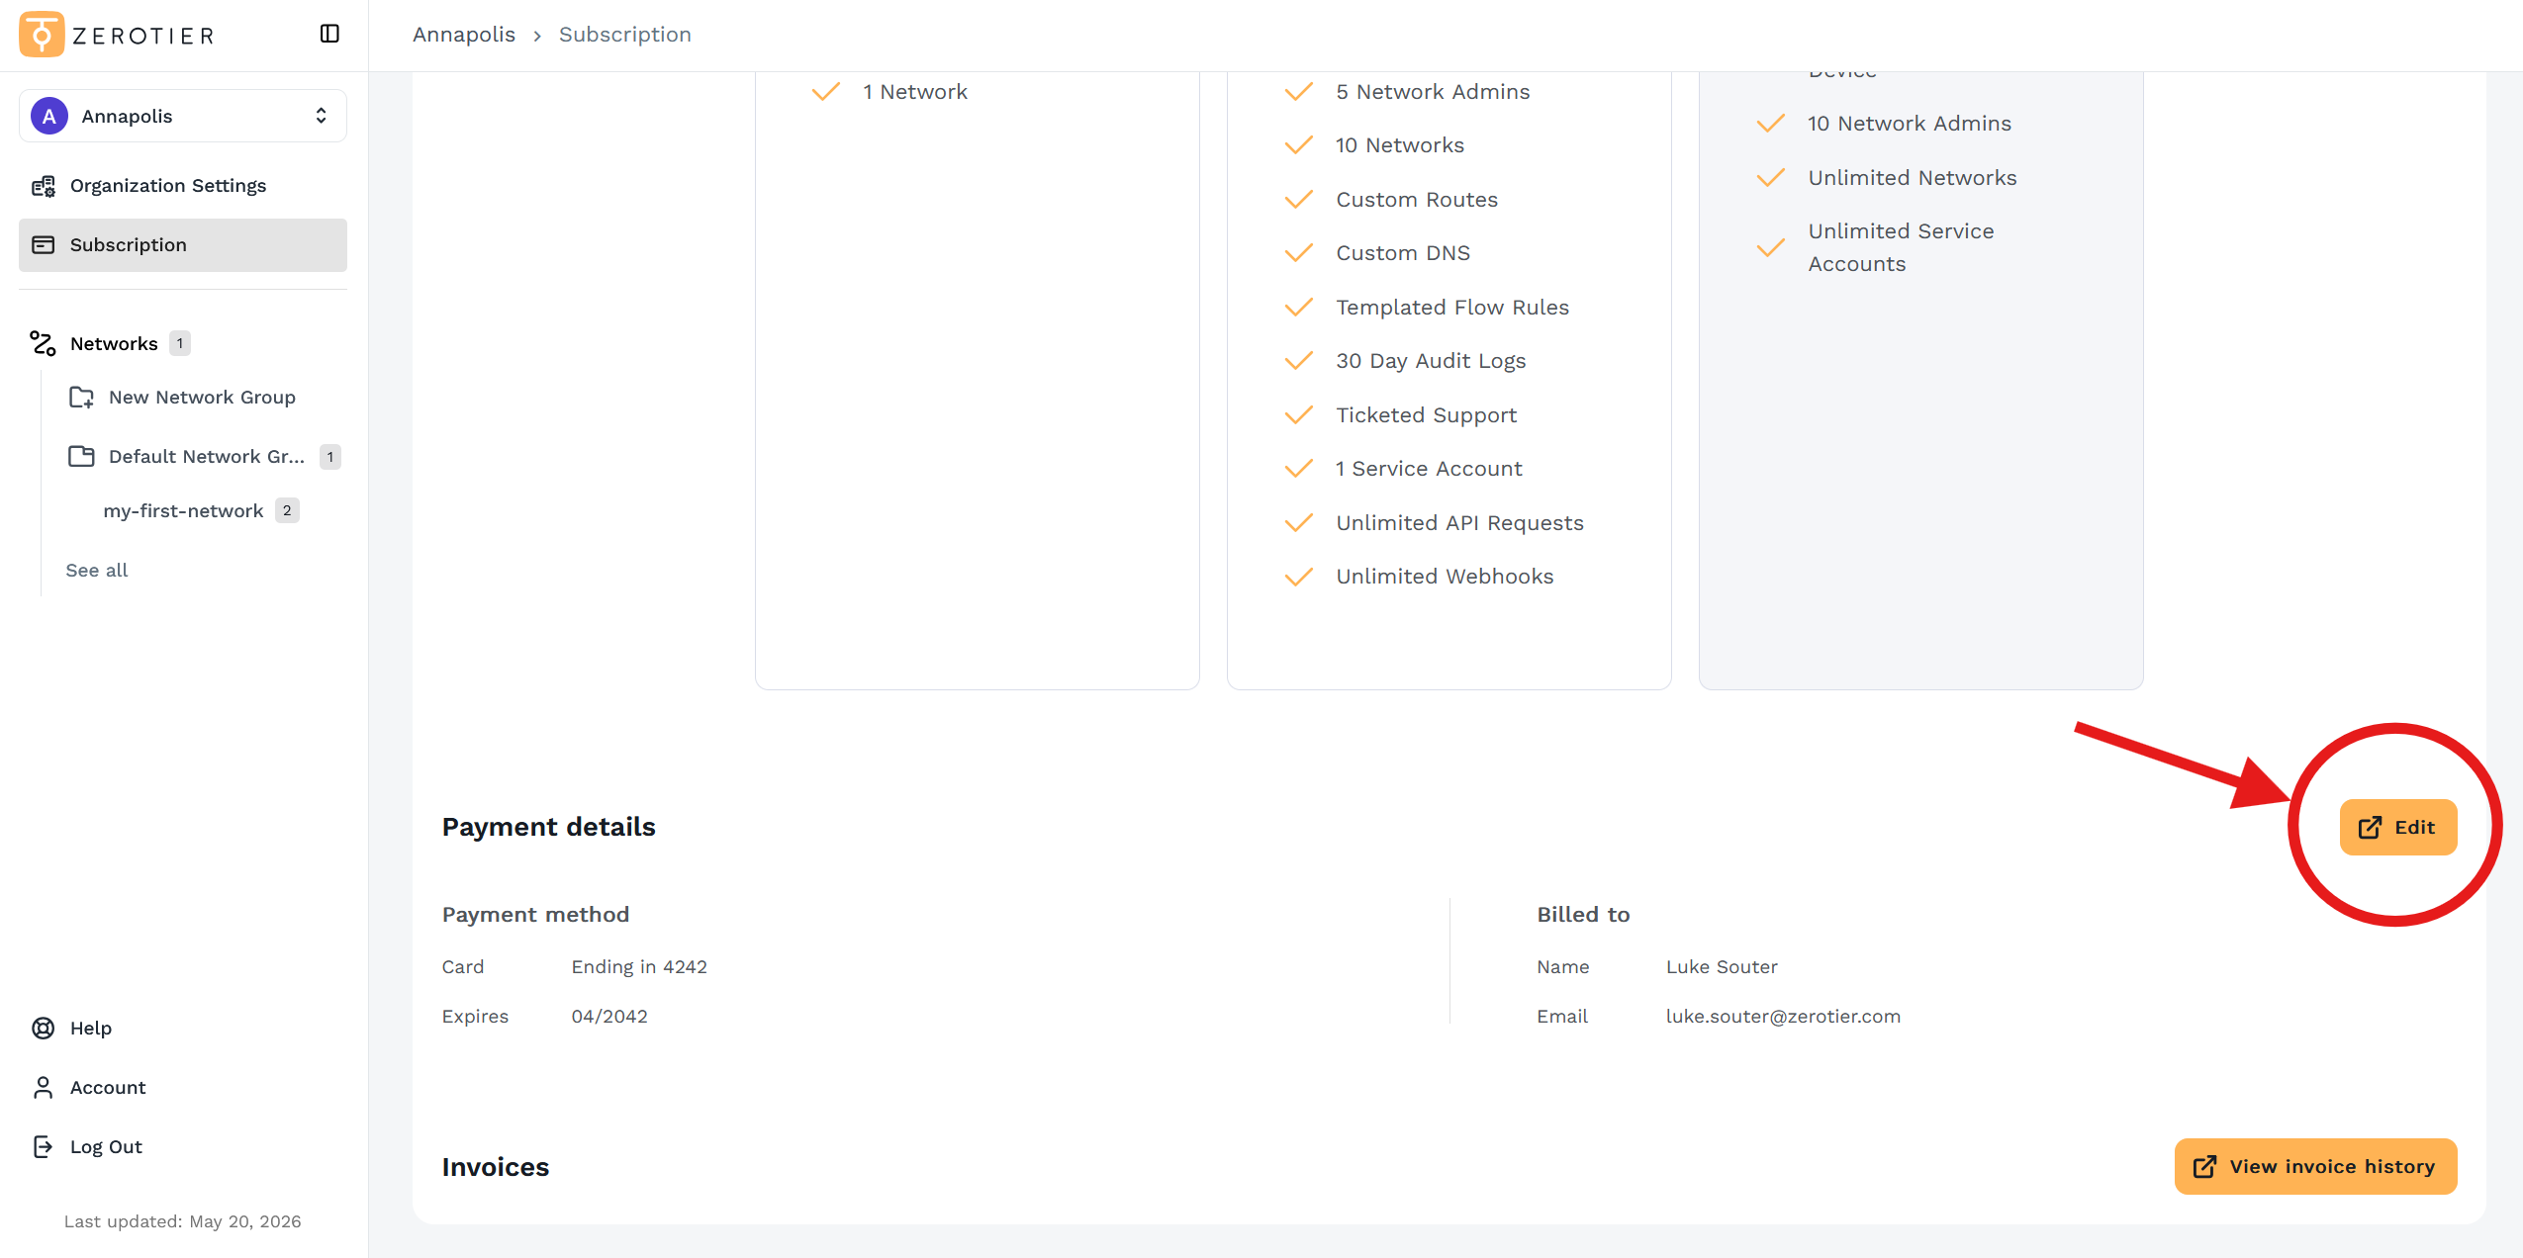The height and width of the screenshot is (1258, 2523).
Task: Click the checkmark beside Ticketed Support
Action: pos(1299,415)
